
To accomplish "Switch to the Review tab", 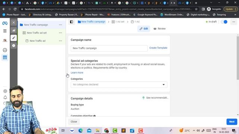I will 159,29.
